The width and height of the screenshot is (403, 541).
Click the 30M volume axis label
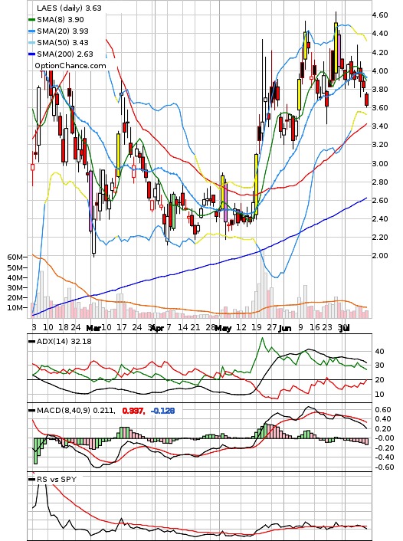click(x=15, y=287)
